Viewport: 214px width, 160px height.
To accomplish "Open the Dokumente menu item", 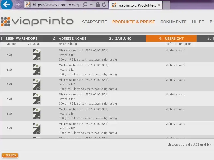I will click(x=173, y=22).
